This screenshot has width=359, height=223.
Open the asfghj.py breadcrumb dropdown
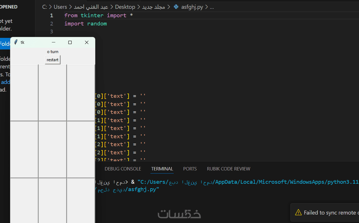pyautogui.click(x=192, y=7)
